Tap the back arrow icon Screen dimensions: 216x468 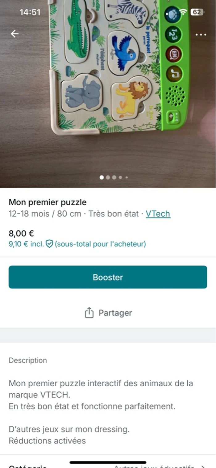tap(15, 34)
